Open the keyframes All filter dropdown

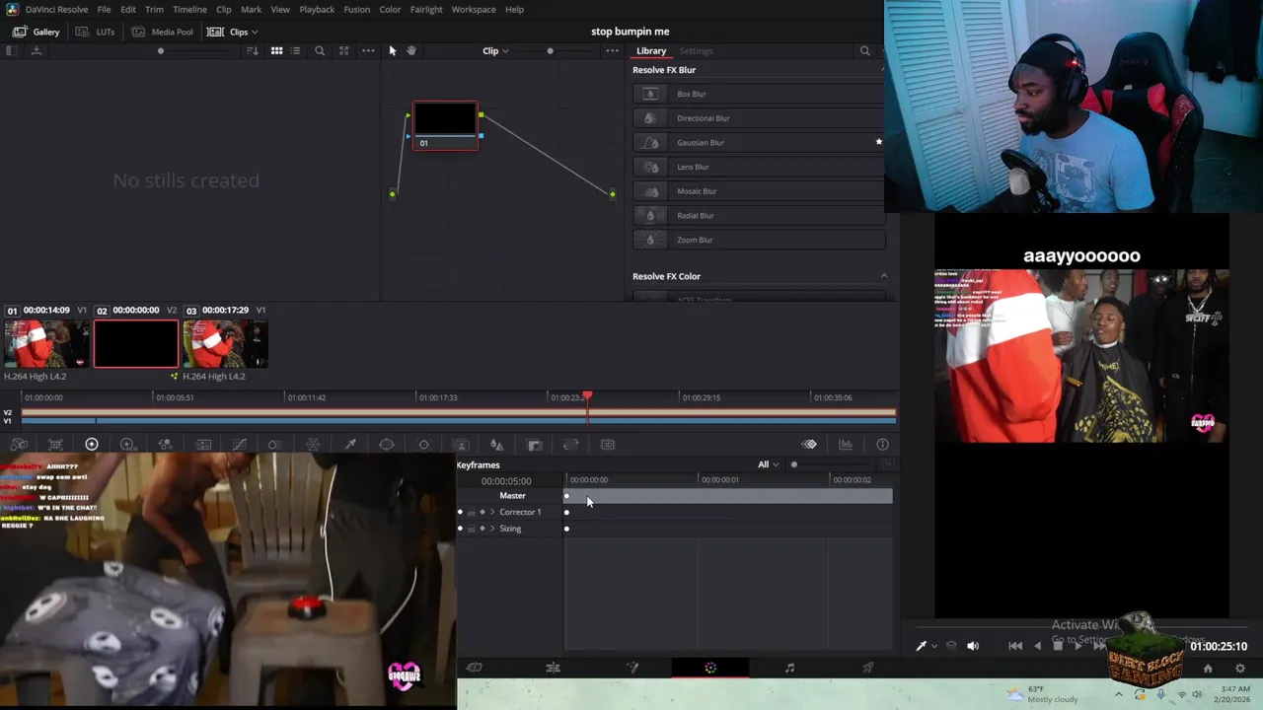pos(768,464)
